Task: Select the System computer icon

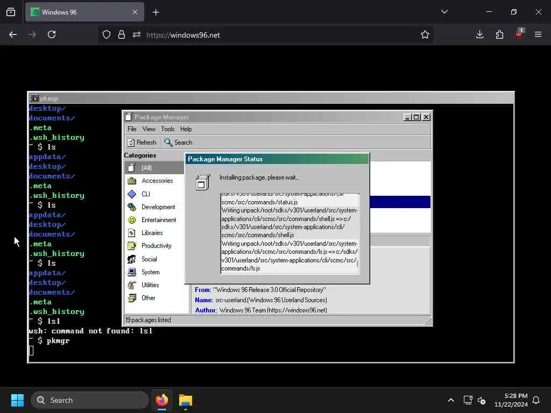Action: point(132,272)
